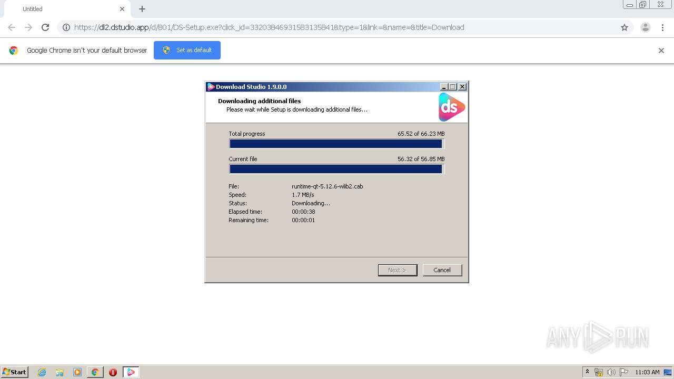Close the Untitled tab

pos(122,9)
